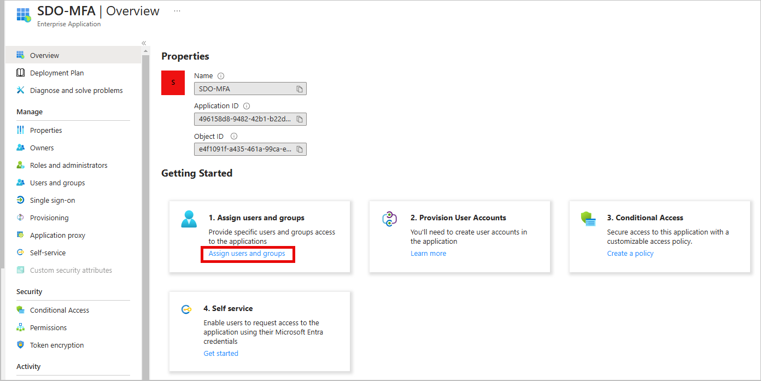Click the '4. Self service' heading
Image resolution: width=761 pixels, height=381 pixels.
[228, 308]
